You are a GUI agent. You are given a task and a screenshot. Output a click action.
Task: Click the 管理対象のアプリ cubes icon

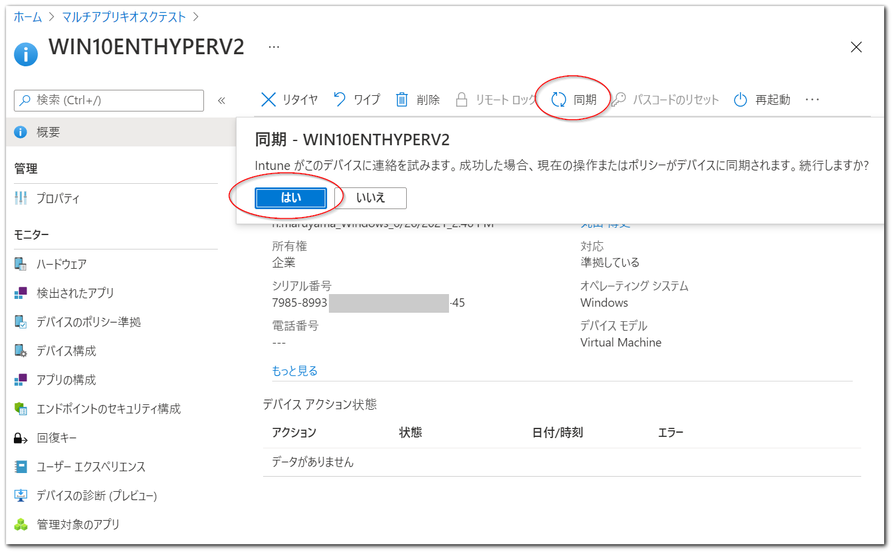tap(21, 524)
